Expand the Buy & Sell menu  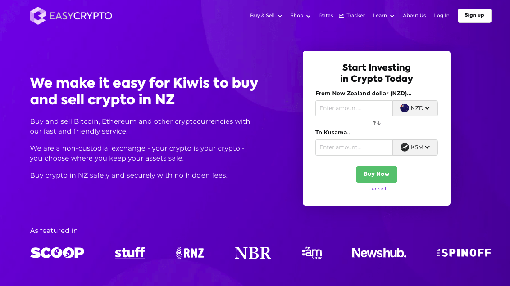point(266,15)
